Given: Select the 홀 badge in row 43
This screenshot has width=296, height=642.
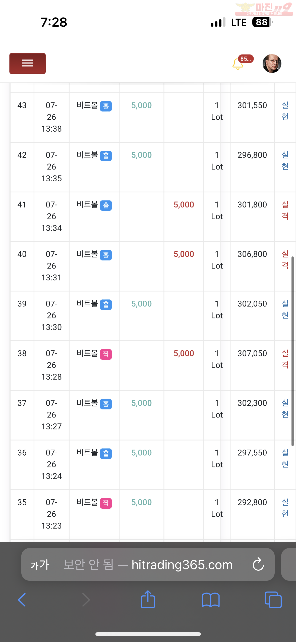Looking at the screenshot, I should tap(106, 106).
